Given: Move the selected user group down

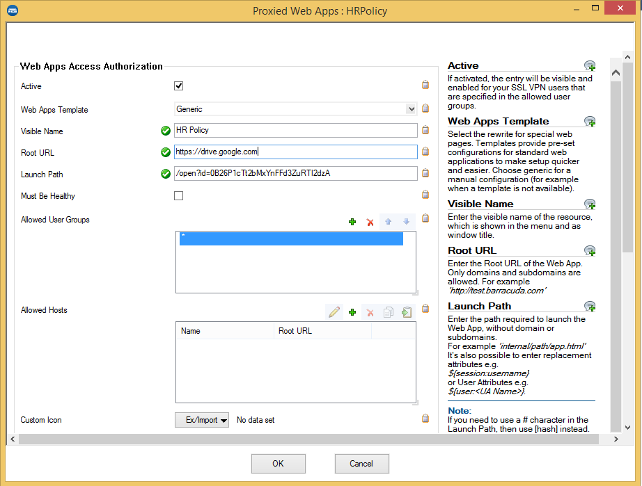Looking at the screenshot, I should (x=406, y=222).
